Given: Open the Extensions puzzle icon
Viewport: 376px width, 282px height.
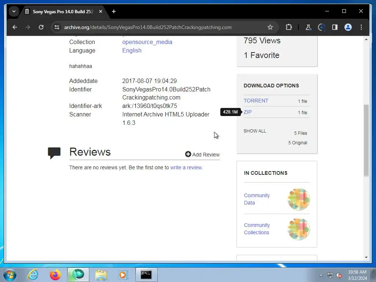Looking at the screenshot, I should click(x=289, y=27).
